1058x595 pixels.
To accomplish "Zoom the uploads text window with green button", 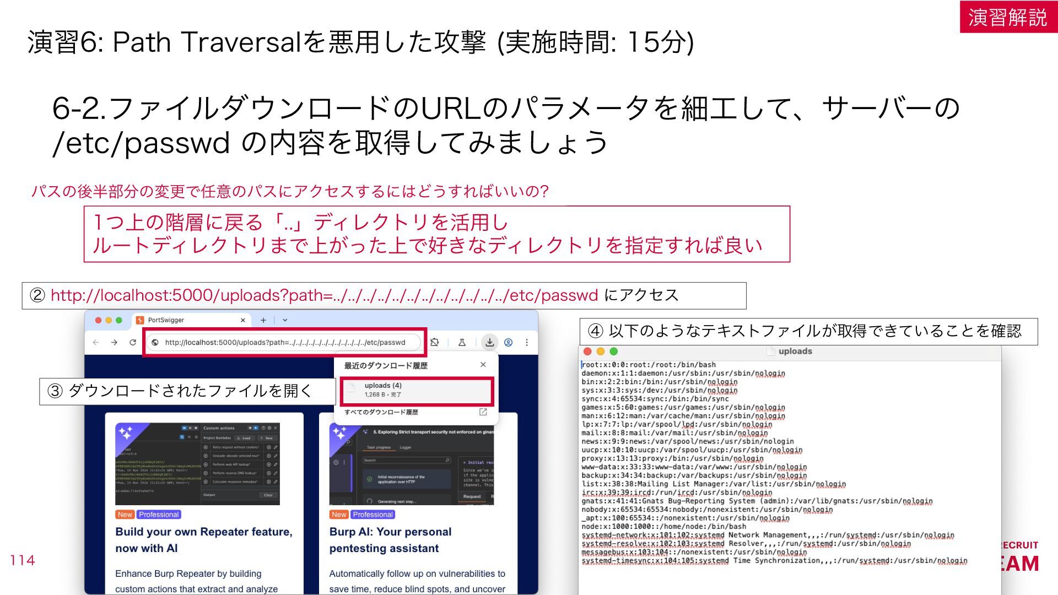I will click(x=614, y=351).
